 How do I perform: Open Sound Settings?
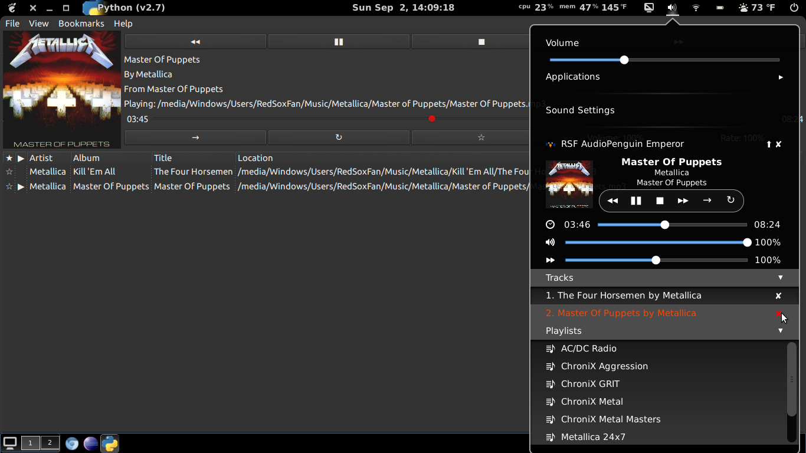tap(580, 110)
